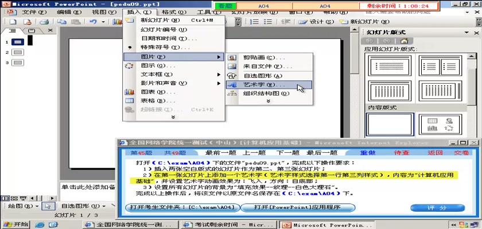Click the back arrow in slide layout pane
The height and width of the screenshot is (229, 482).
click(x=370, y=41)
